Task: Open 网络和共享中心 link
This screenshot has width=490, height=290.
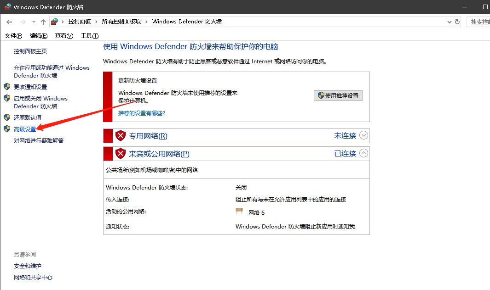Action: point(33,277)
